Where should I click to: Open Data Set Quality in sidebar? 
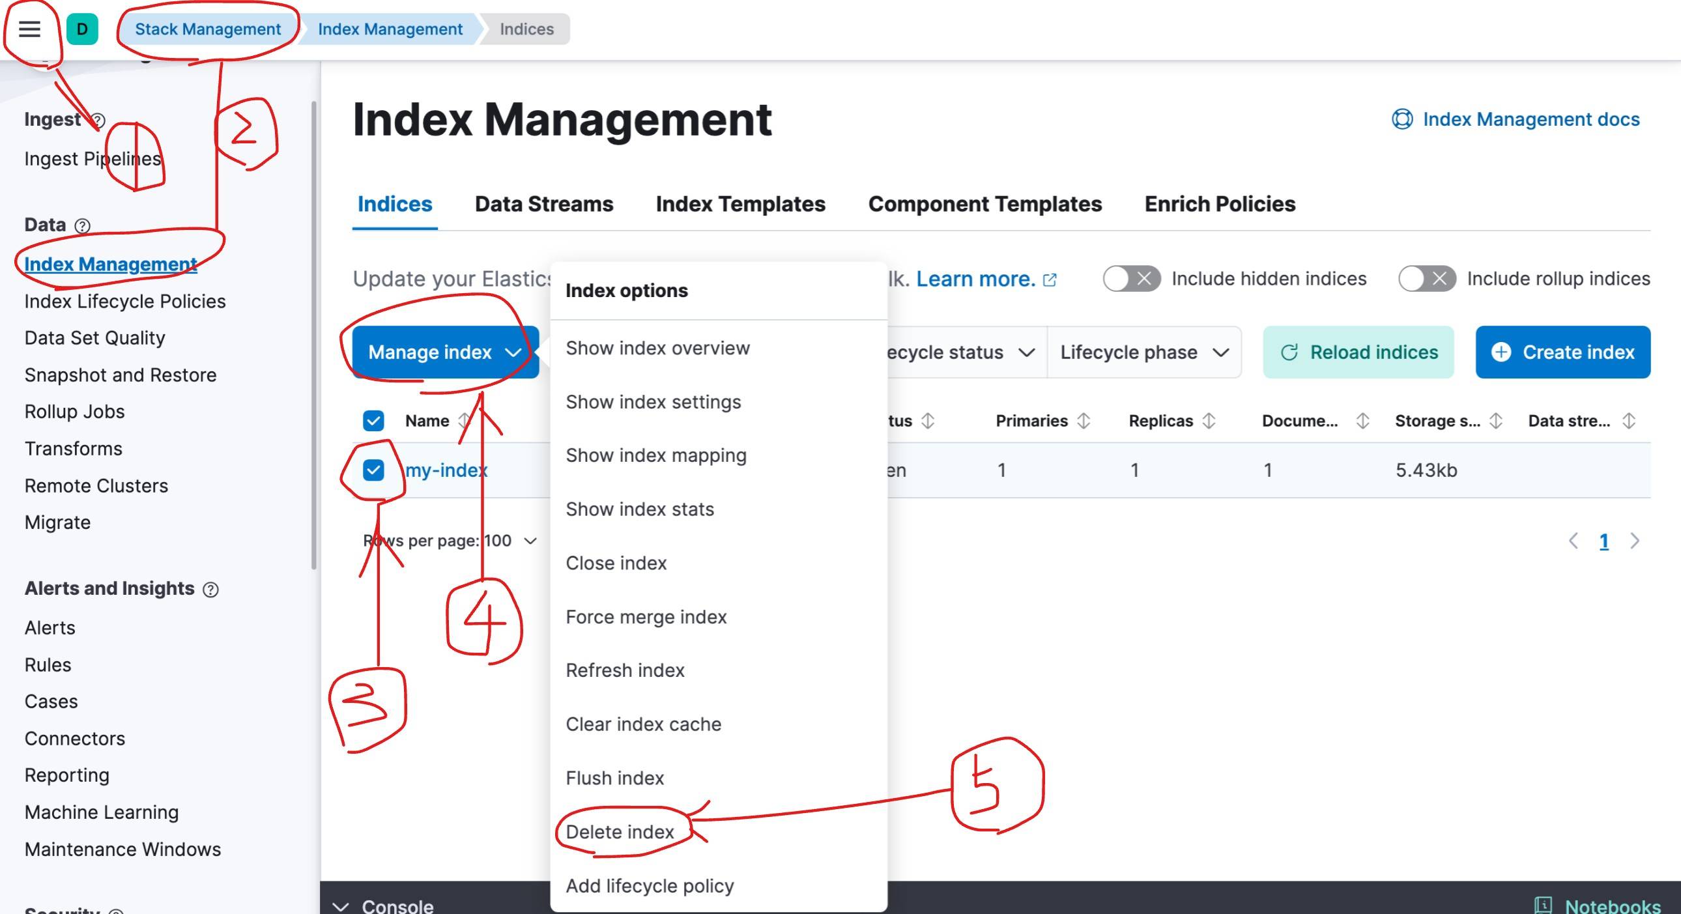(x=94, y=338)
